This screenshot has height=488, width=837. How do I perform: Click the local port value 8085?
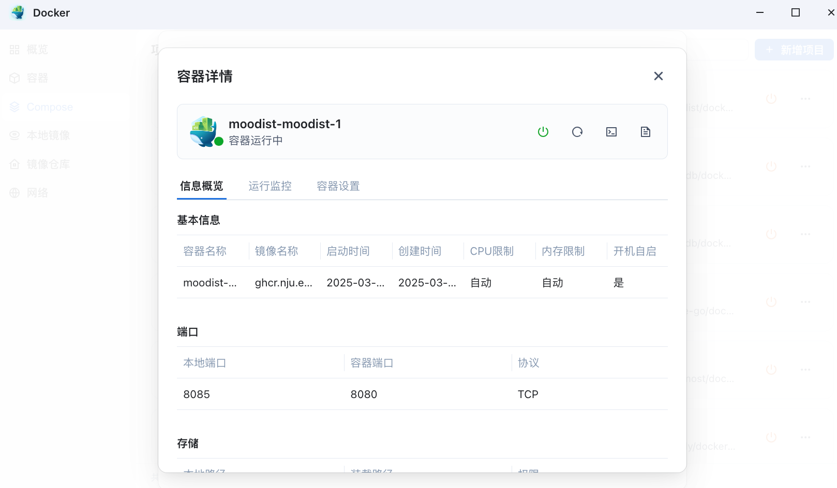197,394
